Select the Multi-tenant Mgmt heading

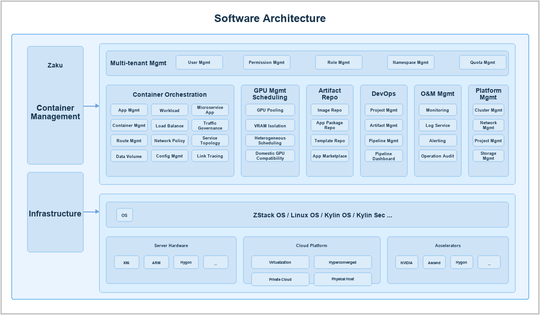tap(139, 63)
